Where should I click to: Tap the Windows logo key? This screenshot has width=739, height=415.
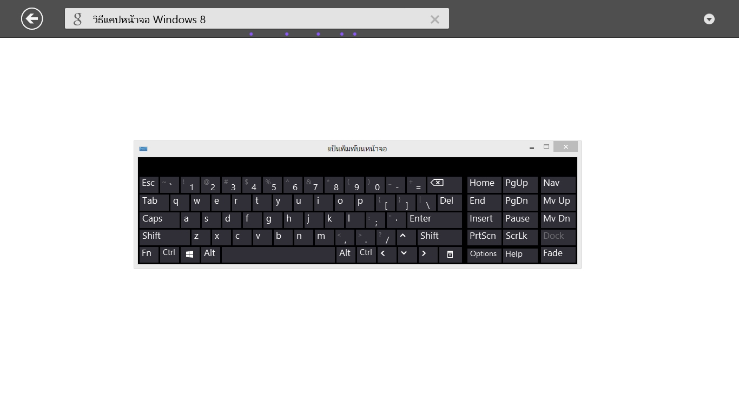190,255
